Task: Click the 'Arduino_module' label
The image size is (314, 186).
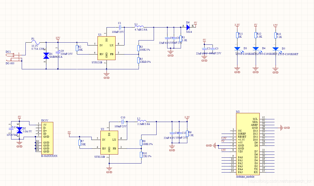Action: pyautogui.click(x=245, y=176)
